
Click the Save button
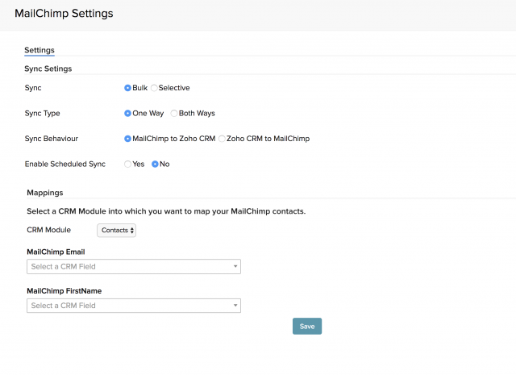point(307,326)
